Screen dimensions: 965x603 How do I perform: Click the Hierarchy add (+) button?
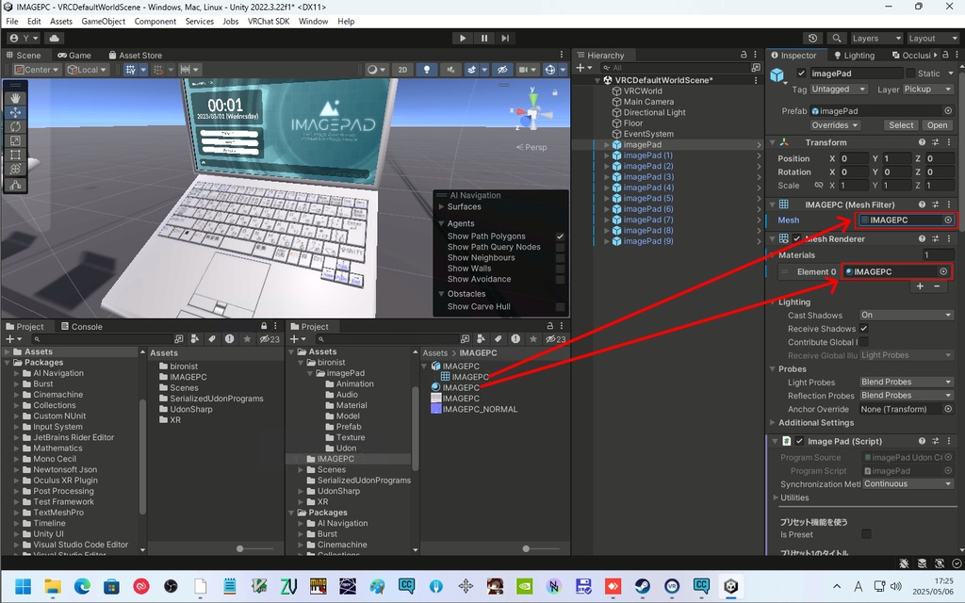582,68
